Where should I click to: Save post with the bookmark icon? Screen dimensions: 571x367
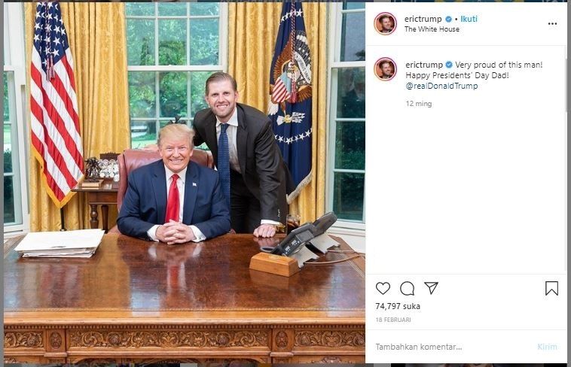(x=551, y=289)
